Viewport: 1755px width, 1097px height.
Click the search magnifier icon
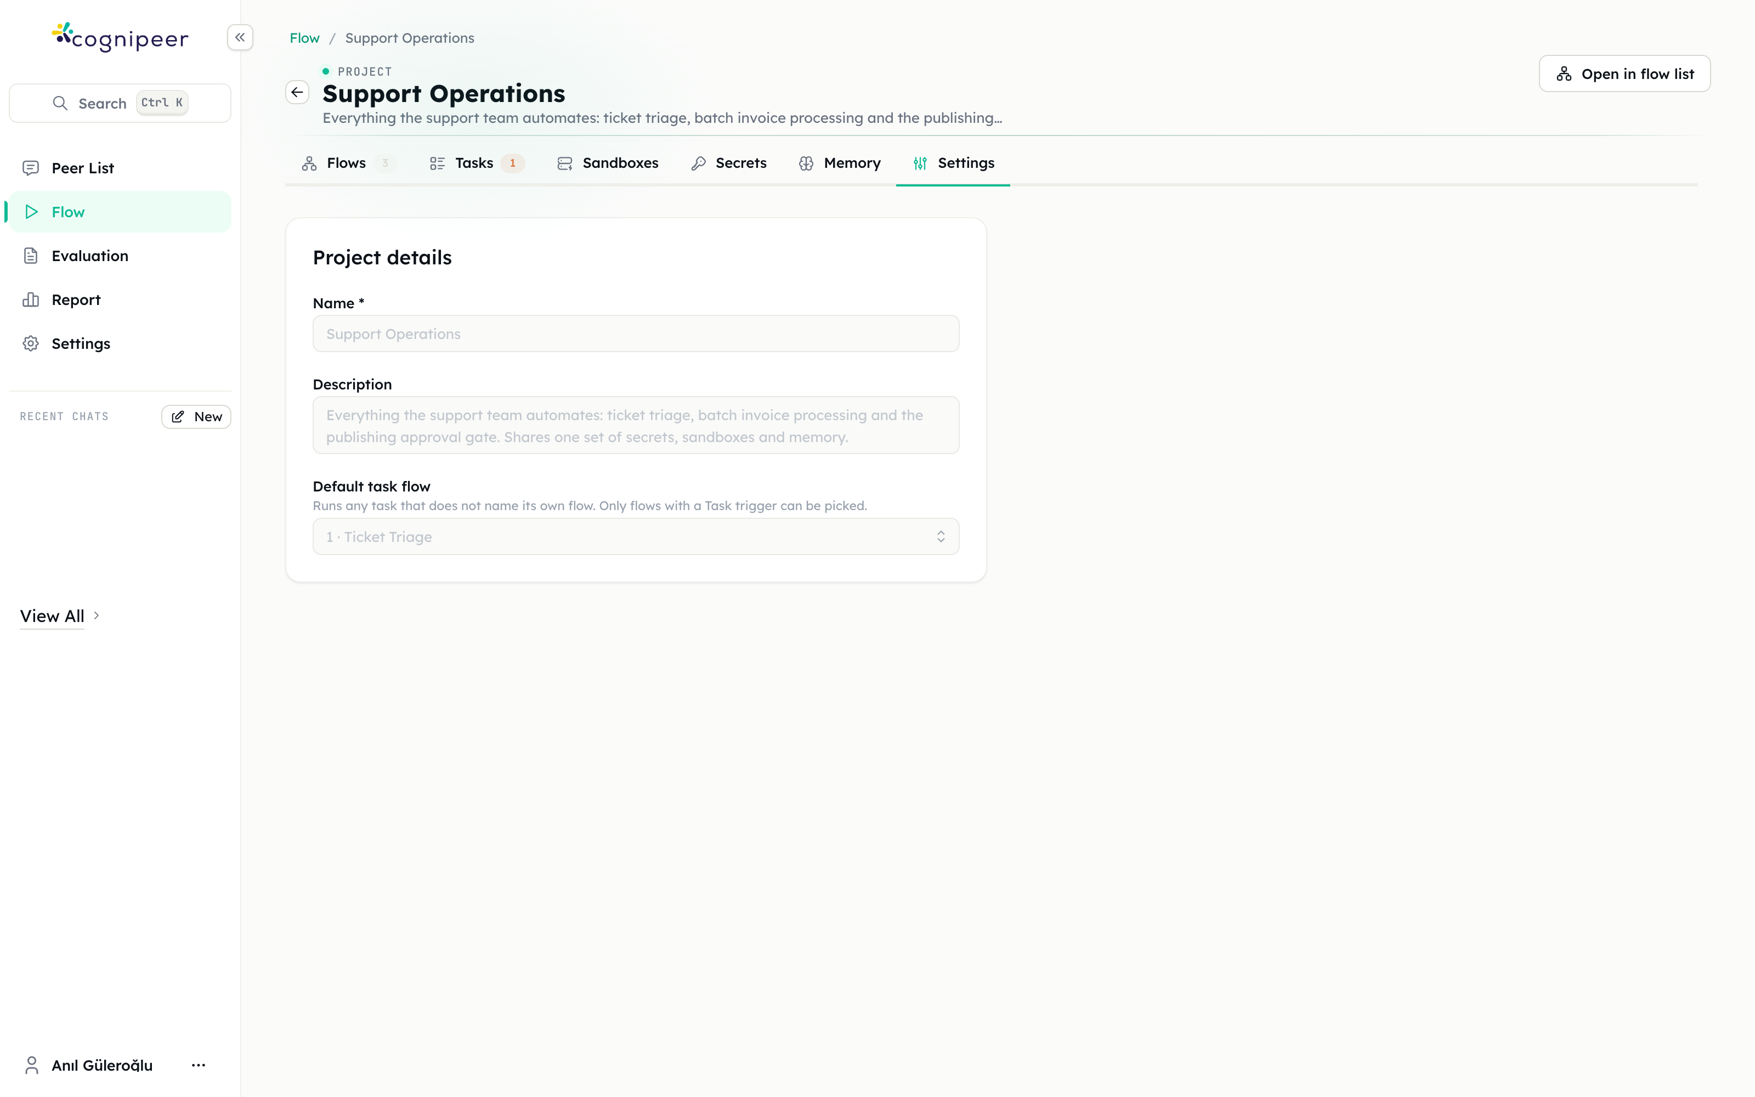point(60,103)
